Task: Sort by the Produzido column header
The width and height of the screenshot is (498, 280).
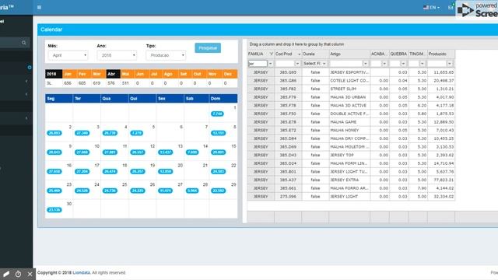Action: tap(441, 54)
